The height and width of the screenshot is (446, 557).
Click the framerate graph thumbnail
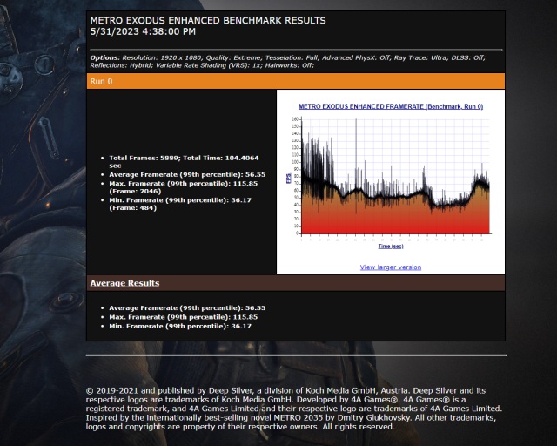(x=391, y=176)
